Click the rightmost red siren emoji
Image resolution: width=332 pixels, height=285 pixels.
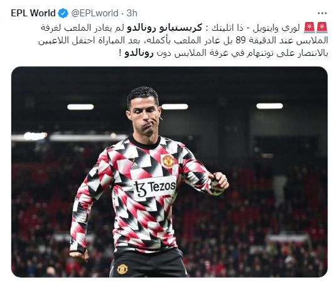tap(322, 28)
